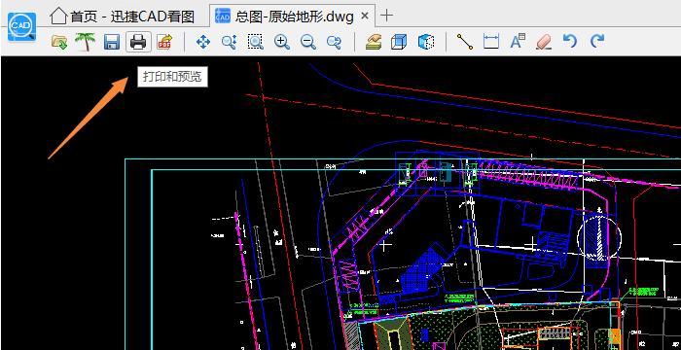Zoom in with the plus magnifier
The width and height of the screenshot is (681, 350).
tap(282, 42)
